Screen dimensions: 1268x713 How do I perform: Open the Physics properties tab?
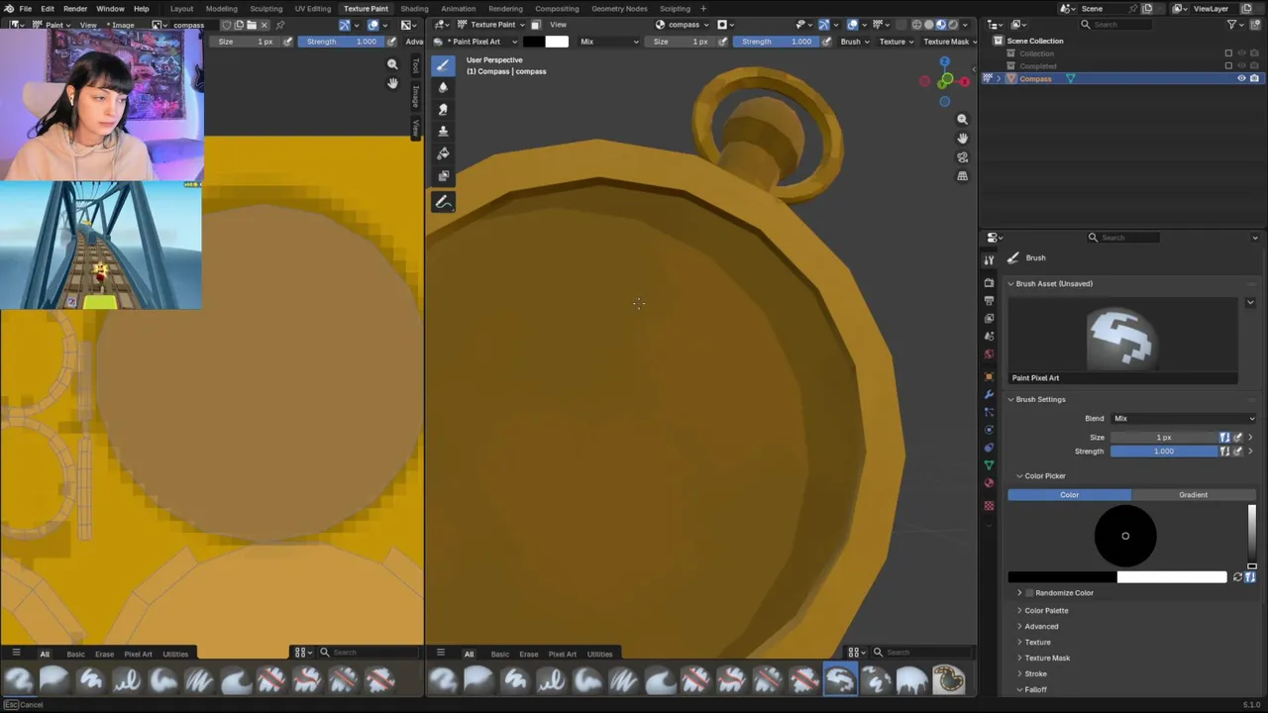[x=989, y=430]
